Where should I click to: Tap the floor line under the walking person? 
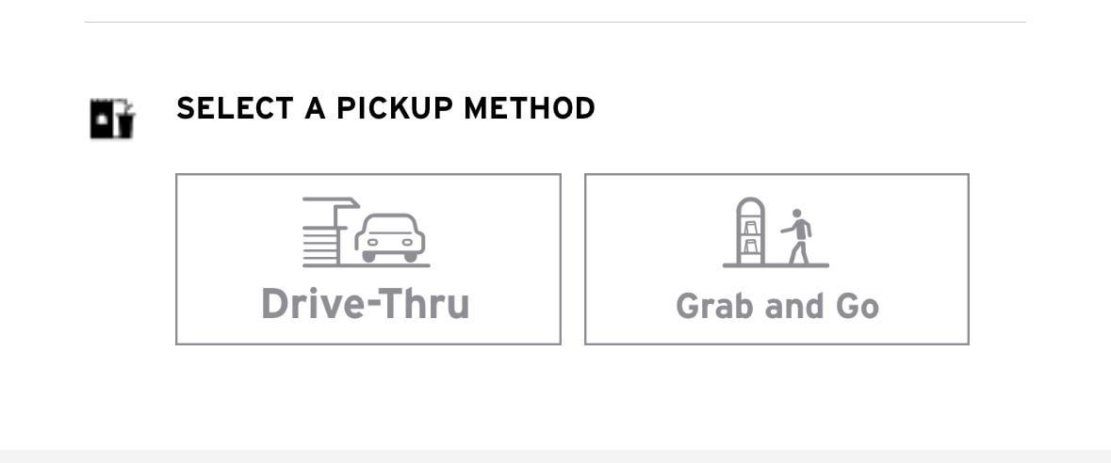pos(799,265)
